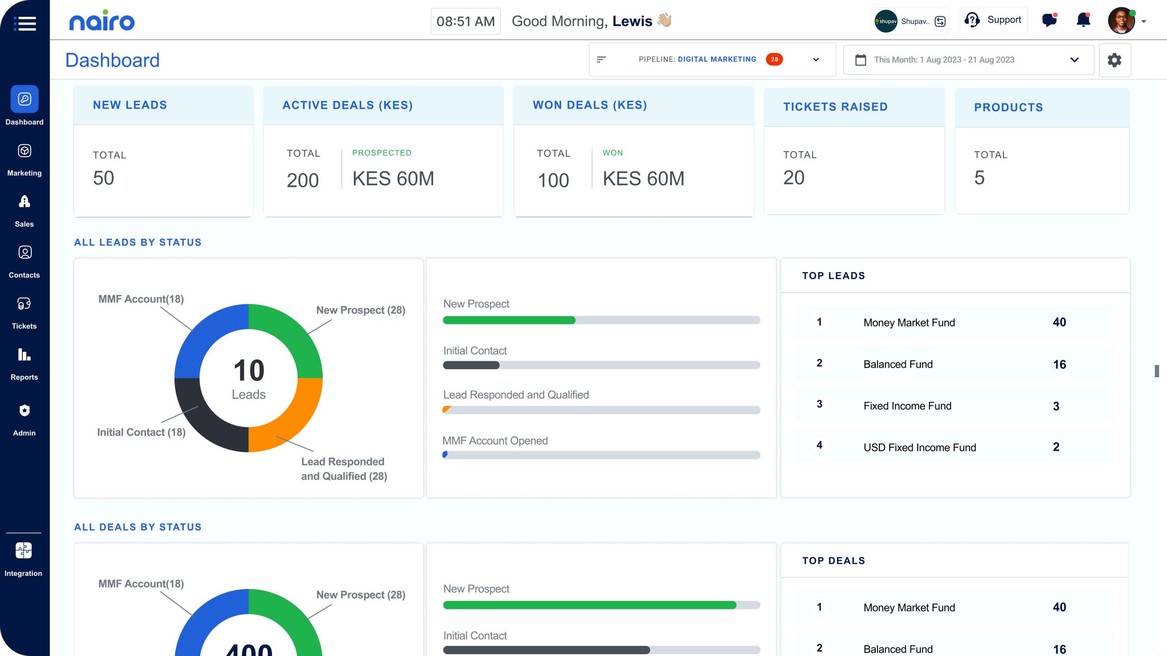Screen dimensions: 1167x656
Task: Click New Prospect deals progress bar
Action: [x=601, y=605]
